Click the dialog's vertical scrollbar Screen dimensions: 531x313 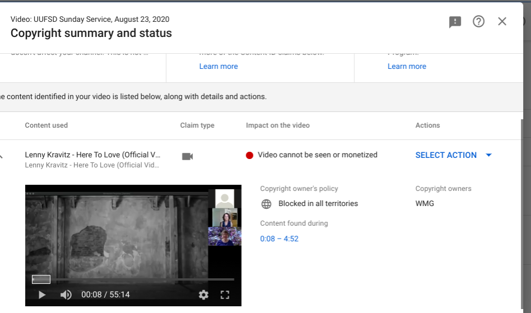(521, 213)
